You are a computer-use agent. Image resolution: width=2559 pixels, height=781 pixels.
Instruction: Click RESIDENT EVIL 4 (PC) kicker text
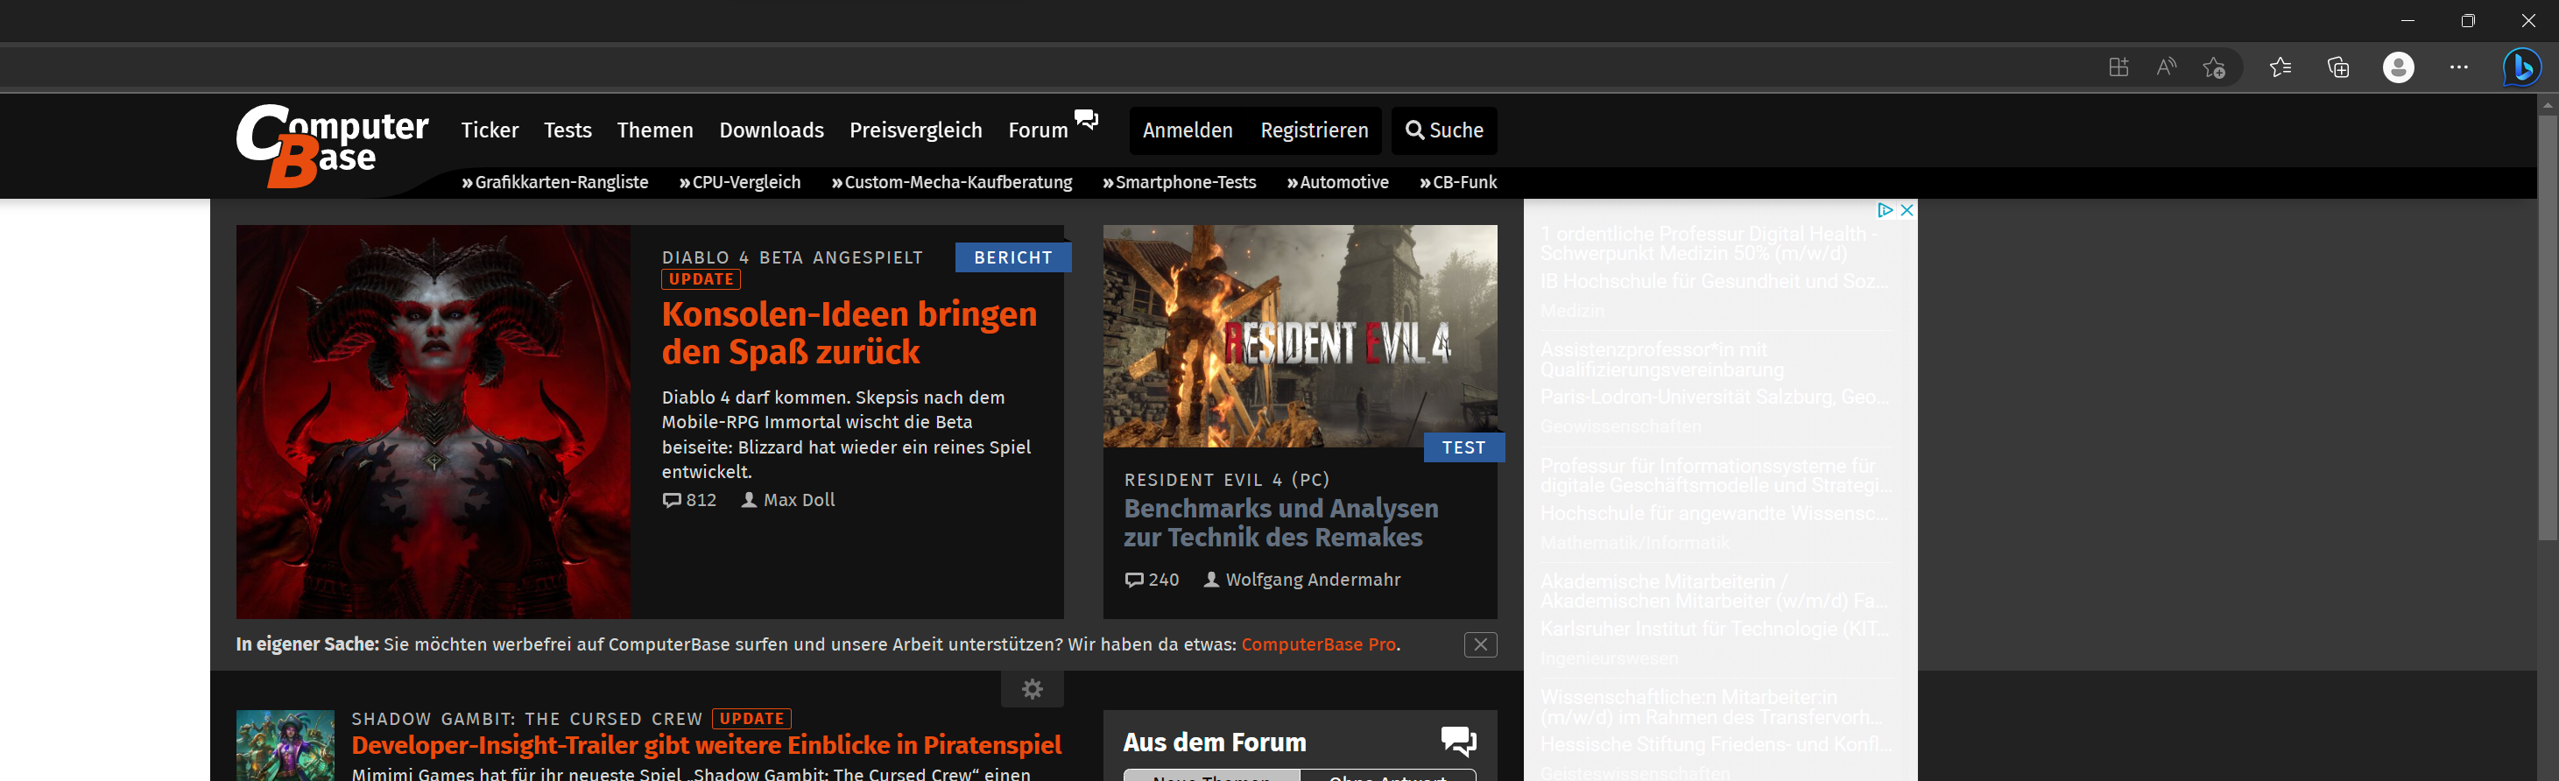point(1227,480)
